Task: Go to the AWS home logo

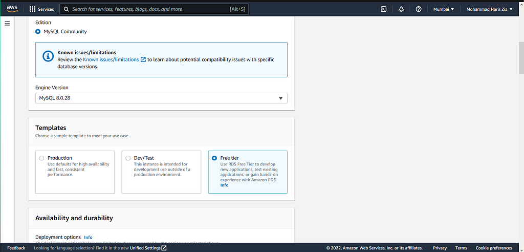Action: (x=12, y=9)
